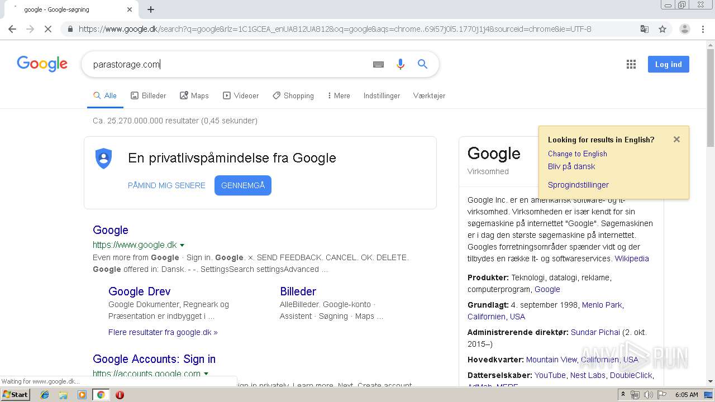This screenshot has width=715, height=402.
Task: Close the language suggestion popup
Action: 676,140
